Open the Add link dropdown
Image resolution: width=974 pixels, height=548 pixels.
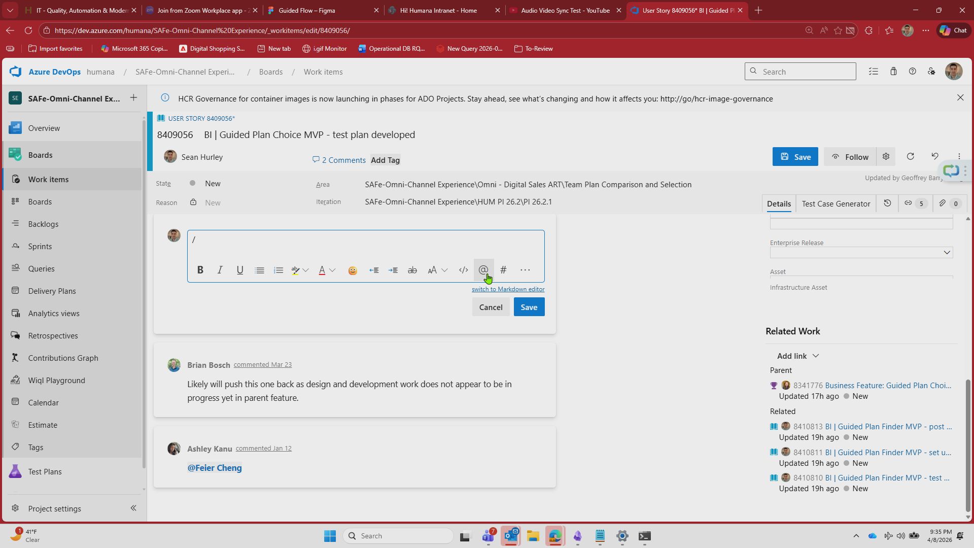(798, 356)
